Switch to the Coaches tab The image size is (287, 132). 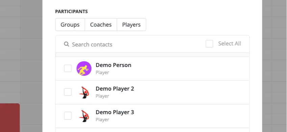point(101,25)
